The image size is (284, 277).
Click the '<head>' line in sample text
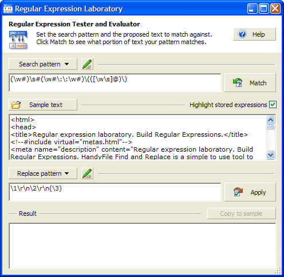(23, 127)
